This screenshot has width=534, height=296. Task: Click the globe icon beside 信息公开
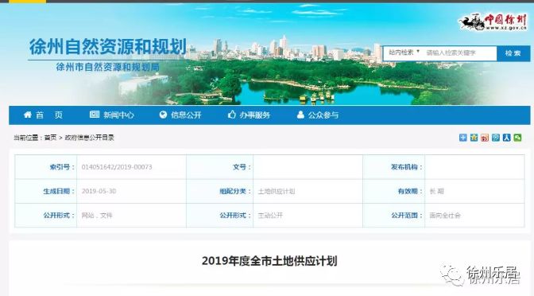(163, 115)
